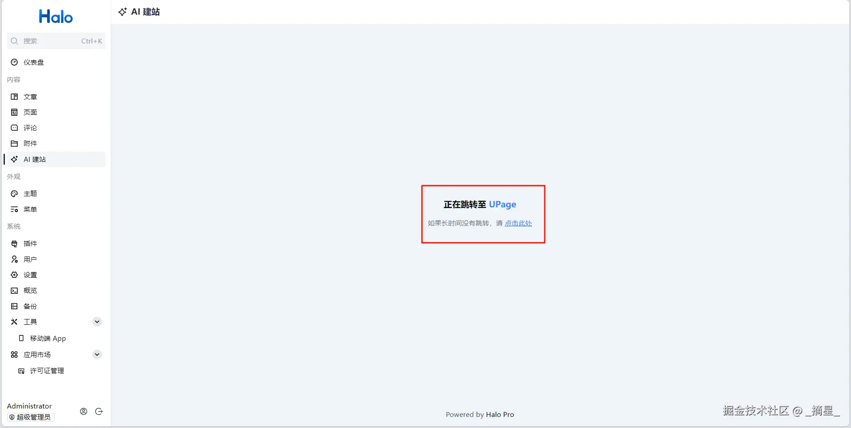Click the Administrator username

[29, 406]
